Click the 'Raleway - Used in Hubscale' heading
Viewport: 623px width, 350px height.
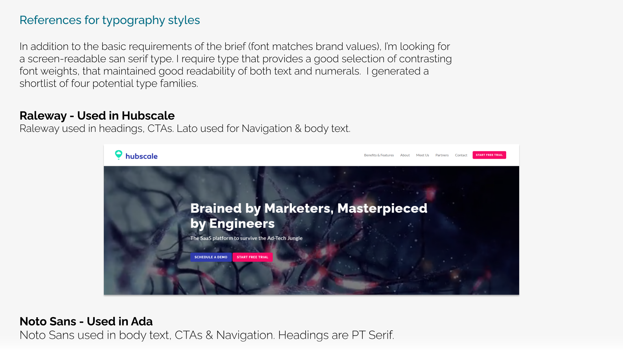[x=97, y=116]
